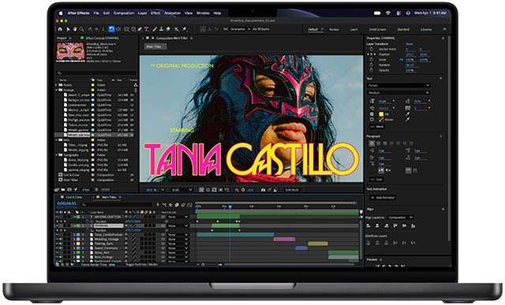Switch to the Cast & Crew timeline tab
Screen dimensions: 505x305
pyautogui.click(x=74, y=197)
